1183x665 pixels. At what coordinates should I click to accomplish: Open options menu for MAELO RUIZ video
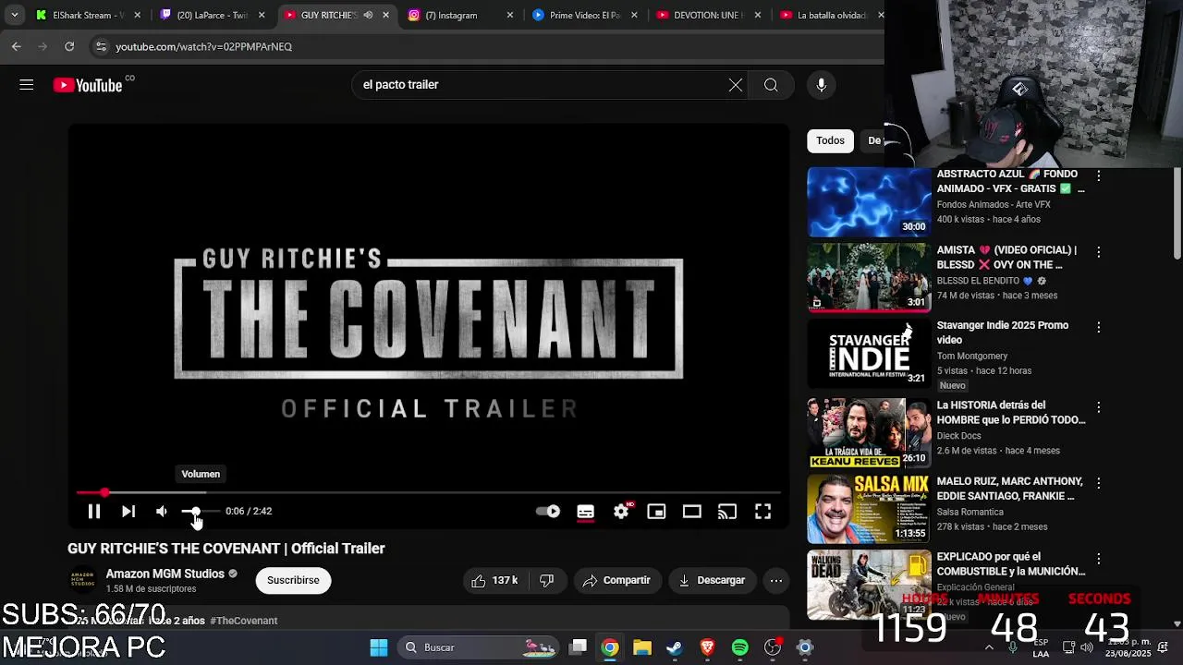click(x=1098, y=483)
